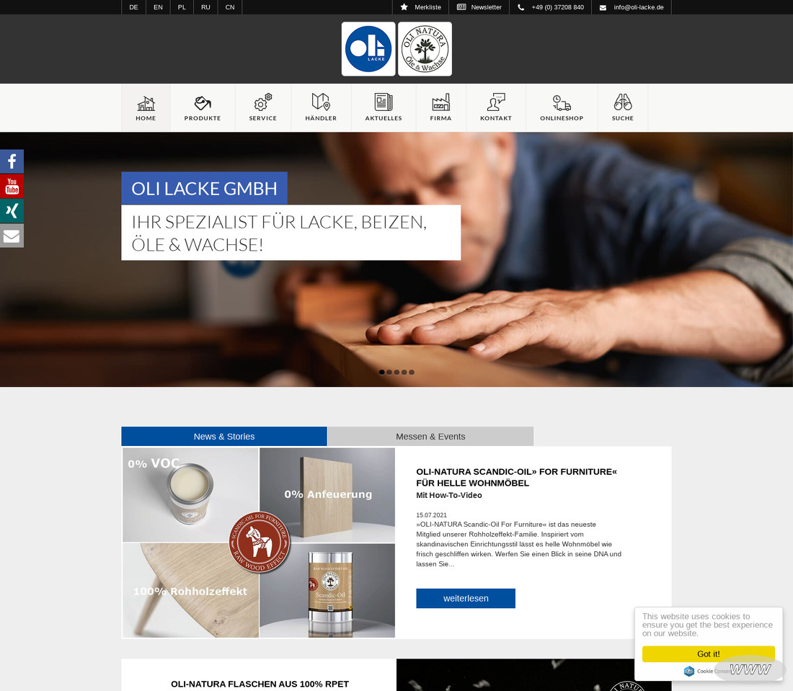Switch language to EN
793x691 pixels.
[x=159, y=7]
